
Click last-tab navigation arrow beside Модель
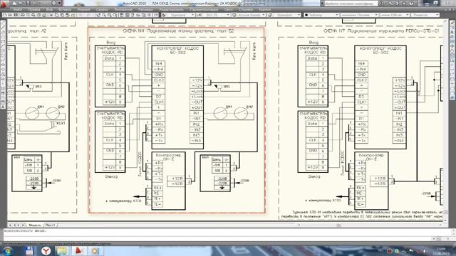point(23,225)
